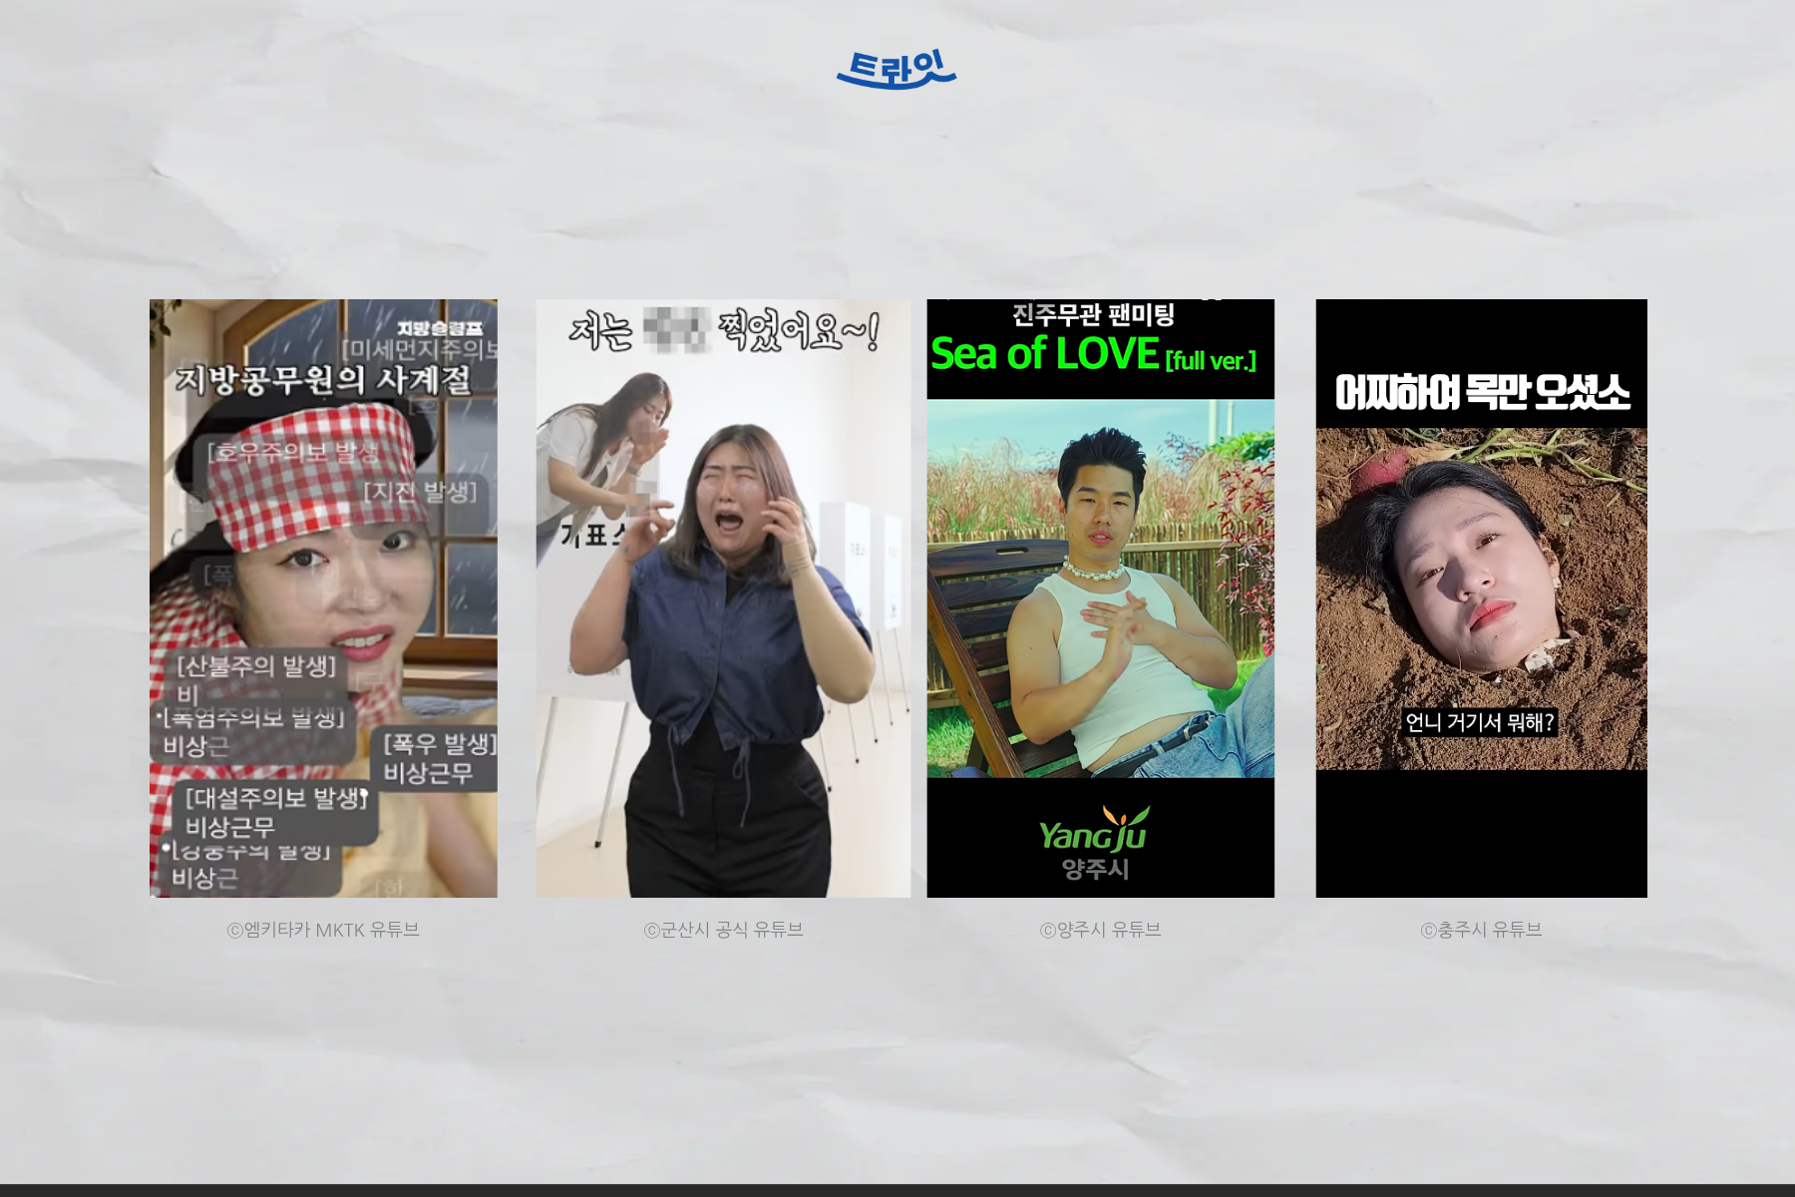Image resolution: width=1795 pixels, height=1197 pixels.
Task: Click the ©양주시 유튜브 credit
Action: tap(1100, 930)
